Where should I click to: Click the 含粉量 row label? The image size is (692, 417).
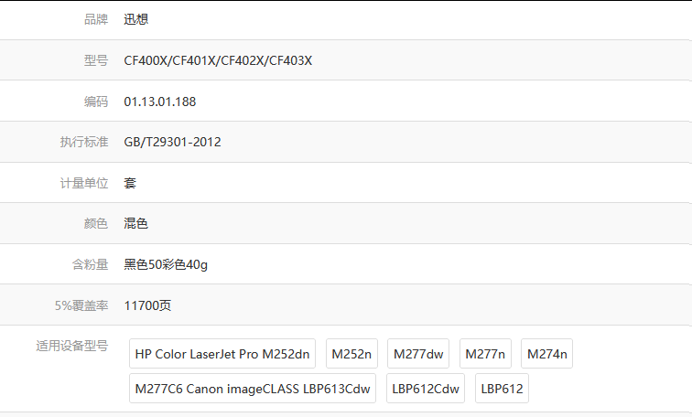(x=90, y=264)
